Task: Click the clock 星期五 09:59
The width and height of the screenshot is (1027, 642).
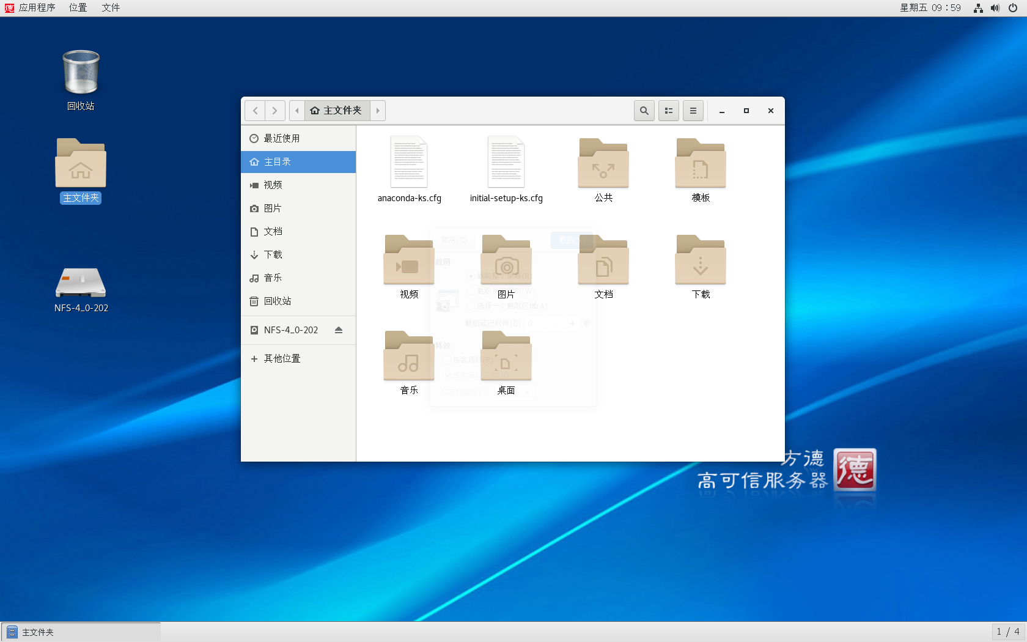Action: click(x=930, y=8)
